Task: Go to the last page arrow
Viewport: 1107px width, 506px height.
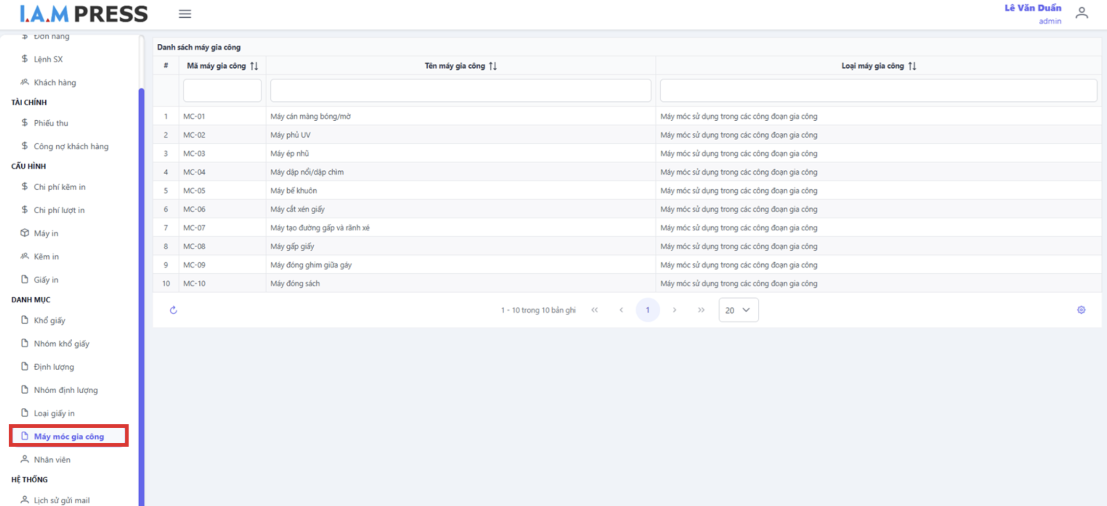Action: (701, 310)
